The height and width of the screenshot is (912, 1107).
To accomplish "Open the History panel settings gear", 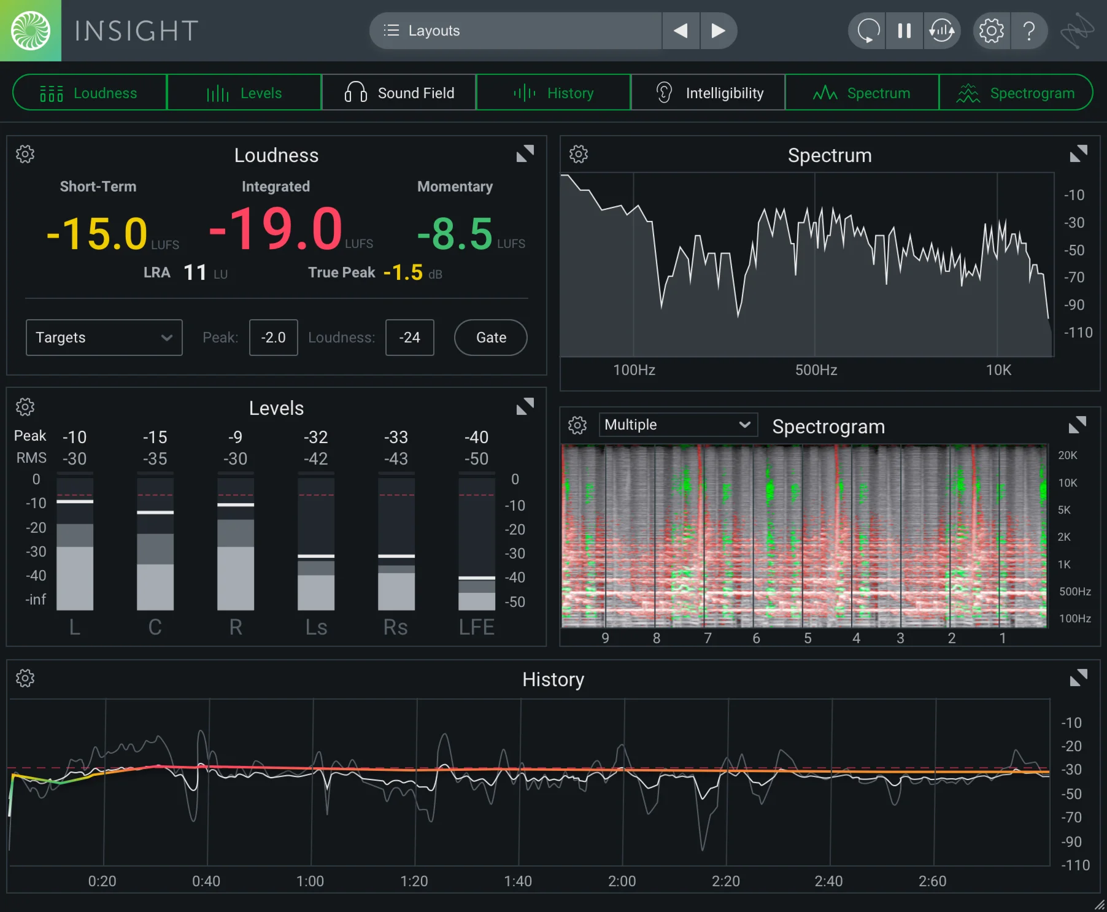I will [x=25, y=678].
